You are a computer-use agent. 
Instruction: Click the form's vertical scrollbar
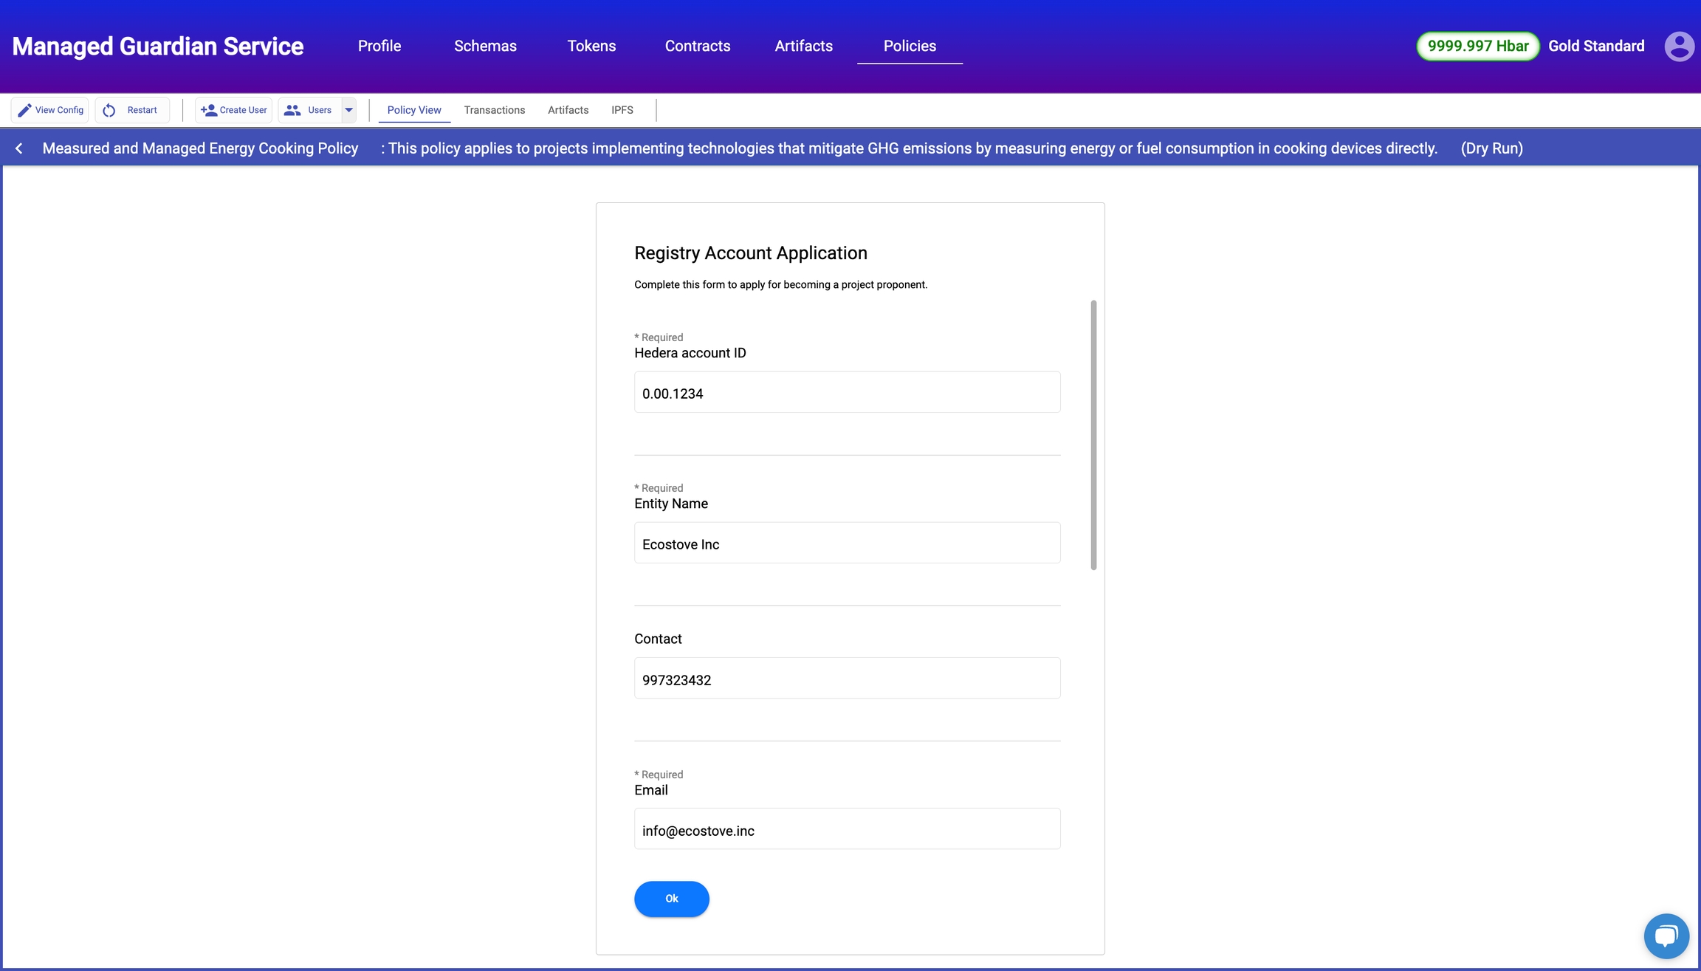coord(1093,435)
